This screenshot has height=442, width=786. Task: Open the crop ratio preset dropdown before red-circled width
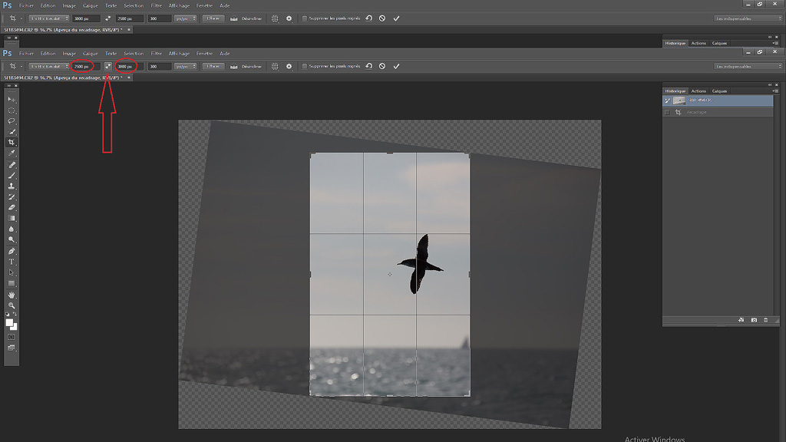(49, 67)
